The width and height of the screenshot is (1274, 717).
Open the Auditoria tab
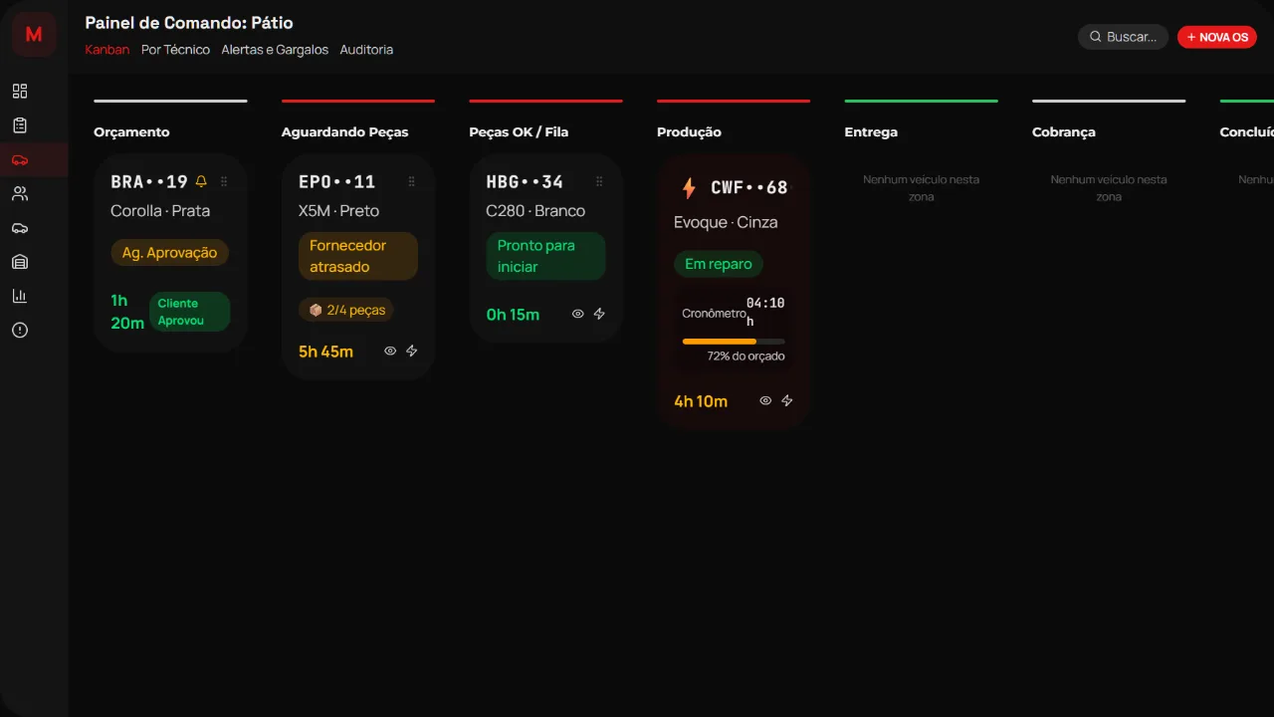(x=366, y=49)
